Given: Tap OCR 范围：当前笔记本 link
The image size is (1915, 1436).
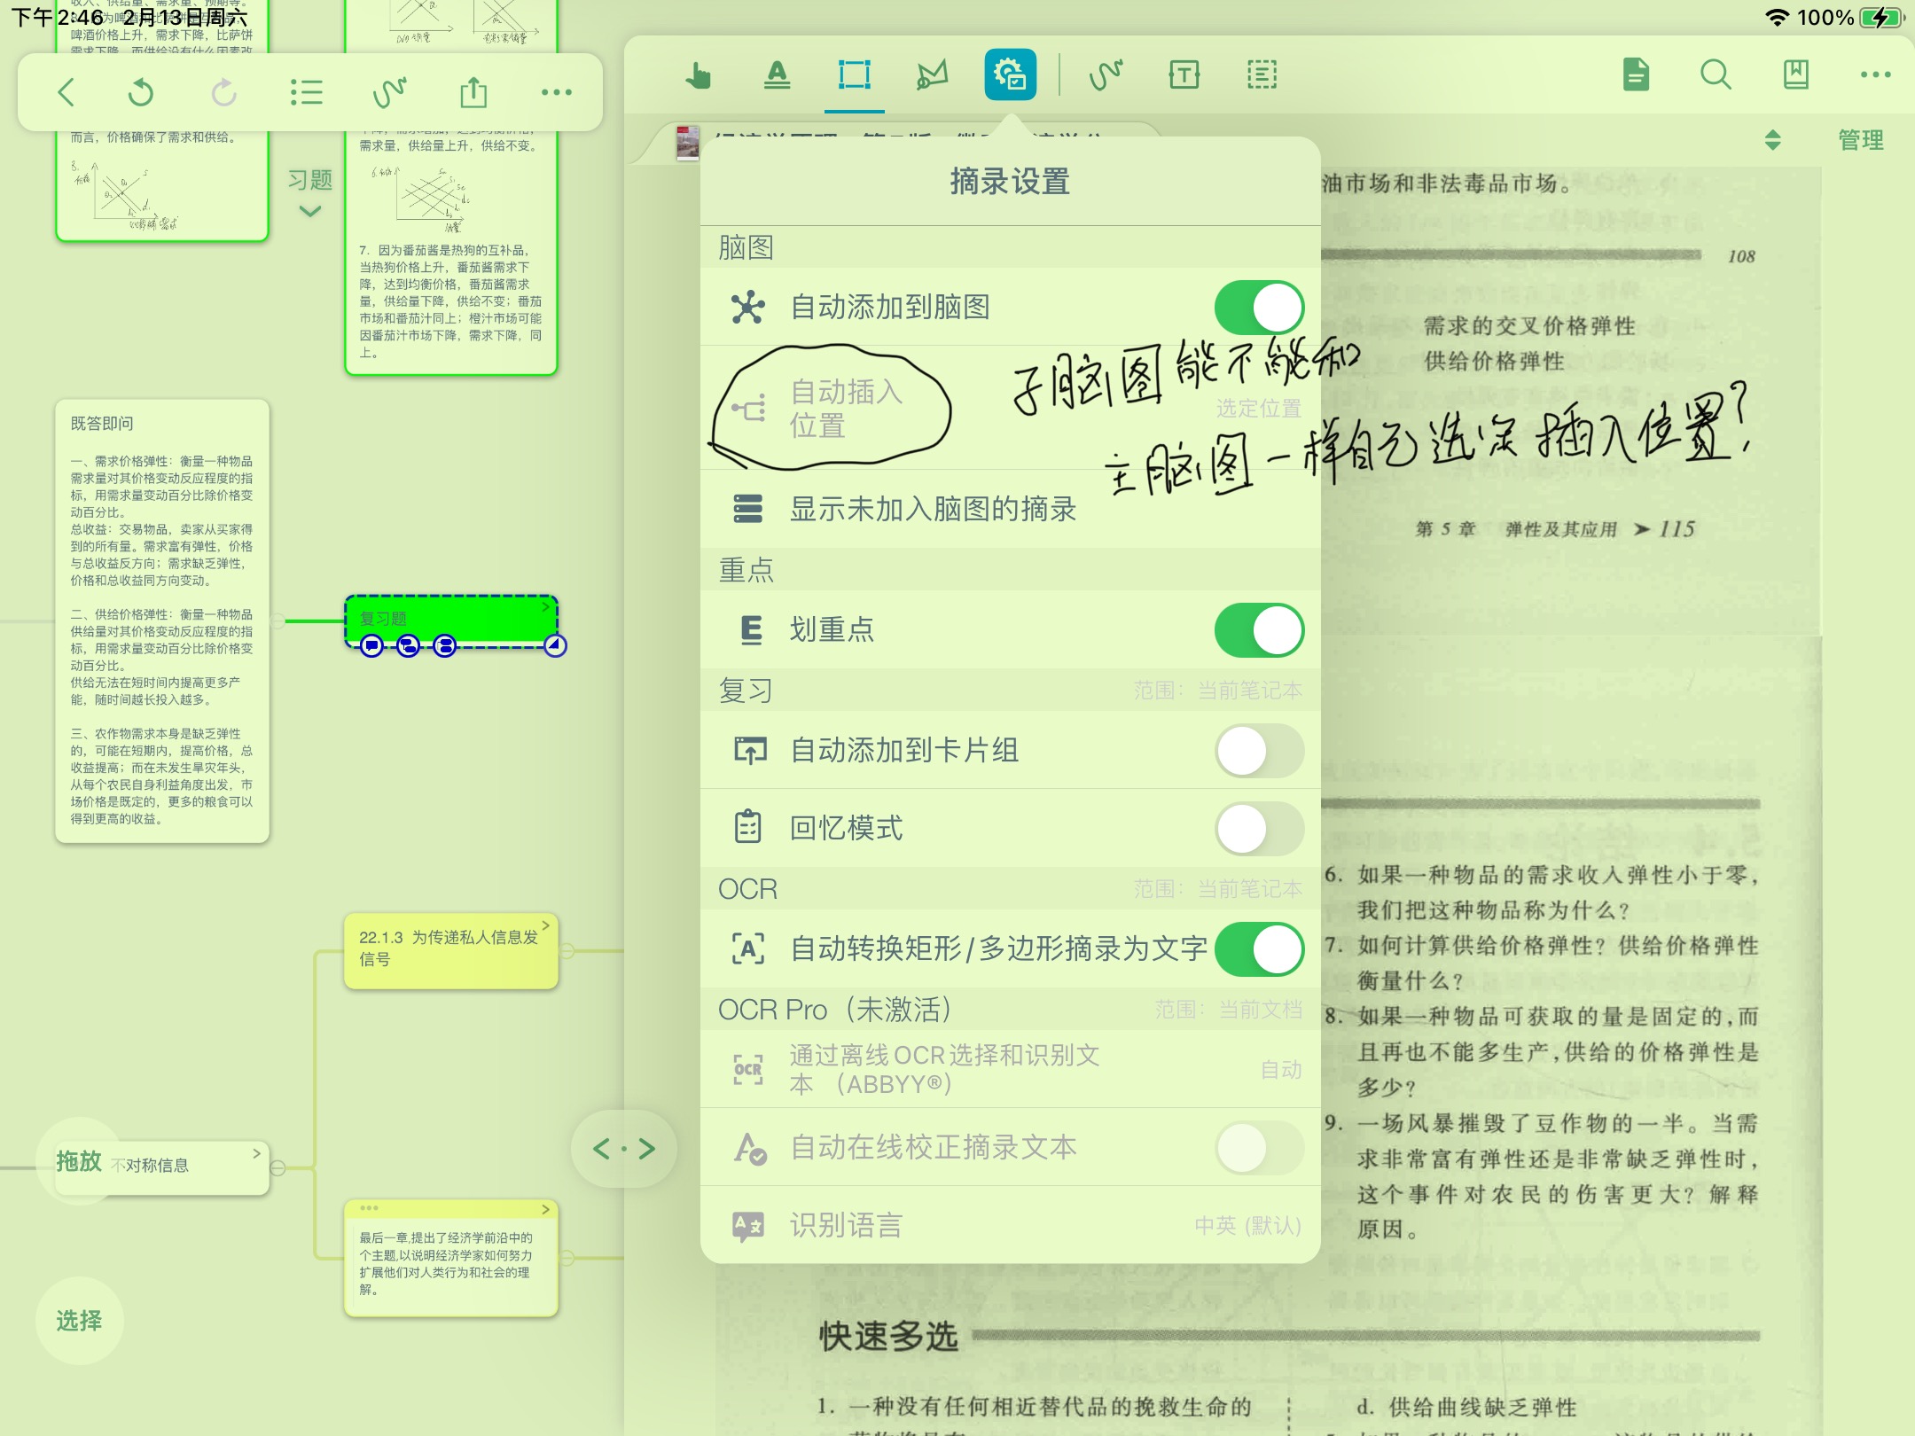Looking at the screenshot, I should tap(1217, 889).
